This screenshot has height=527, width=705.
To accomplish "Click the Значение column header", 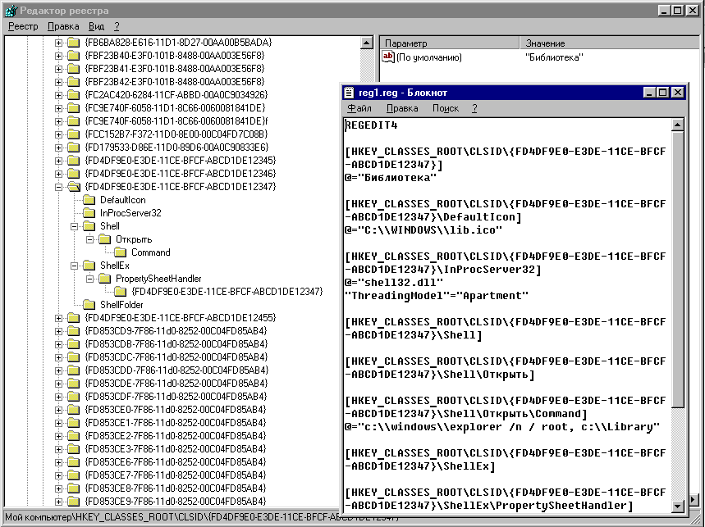I will point(610,43).
